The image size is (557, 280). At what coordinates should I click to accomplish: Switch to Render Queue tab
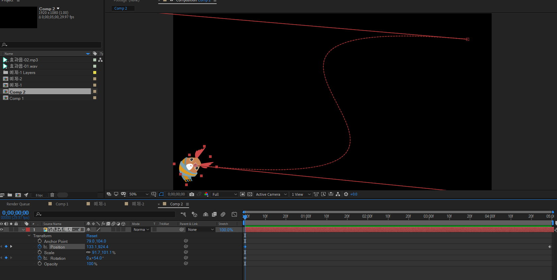click(x=18, y=204)
